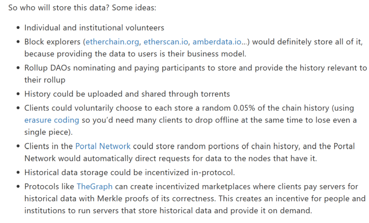Click the bullet before "Clients in the Portal Network"

[x=18, y=147]
